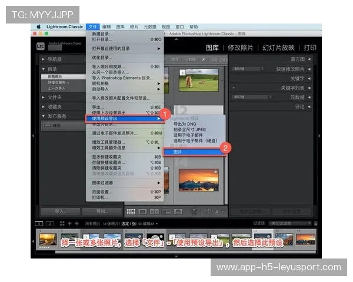The height and width of the screenshot is (282, 353).
Task: Open the 元数据 menu in menu bar
Action: [150, 27]
